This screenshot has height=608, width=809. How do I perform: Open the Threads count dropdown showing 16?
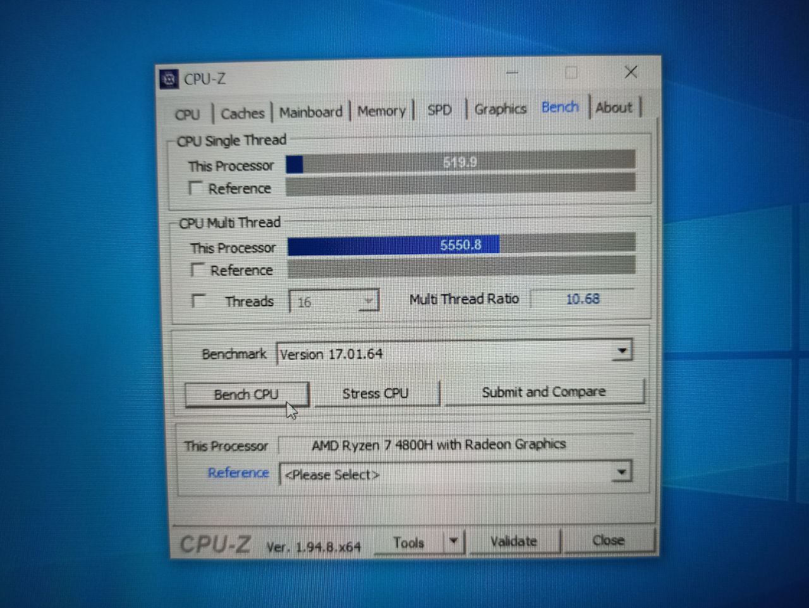(334, 301)
